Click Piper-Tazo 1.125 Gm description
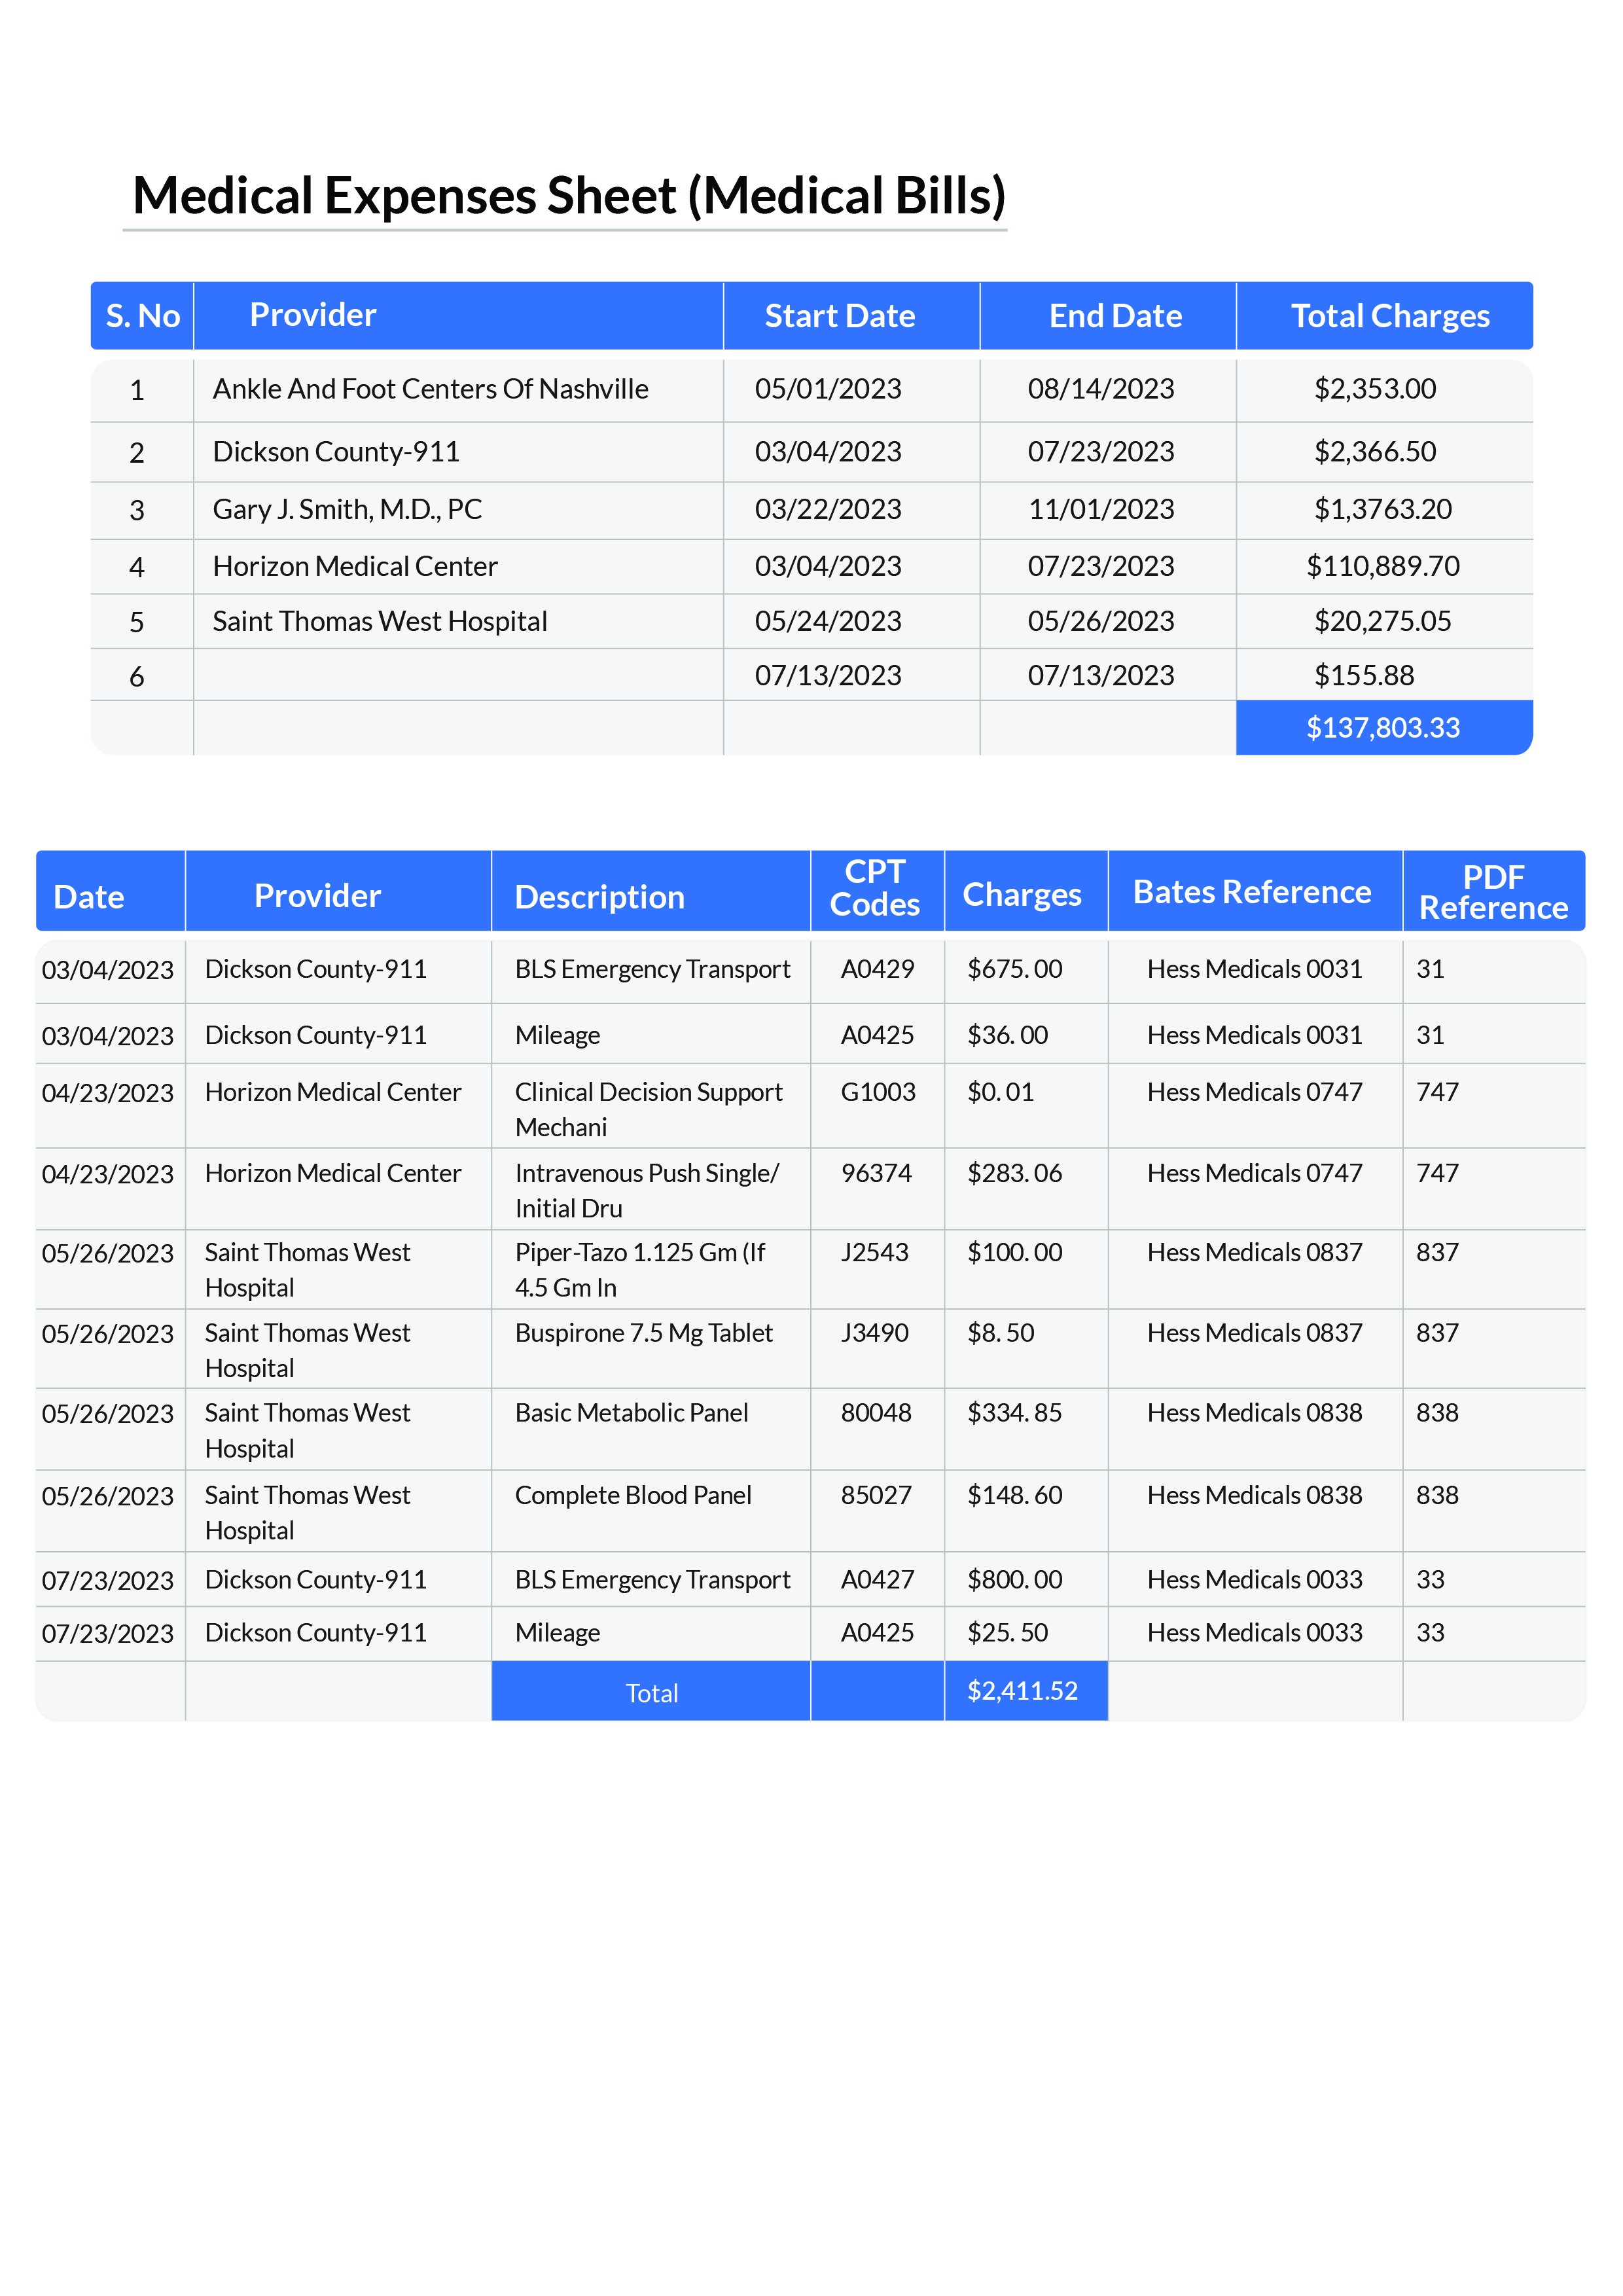1623x2296 pixels. [x=640, y=1270]
